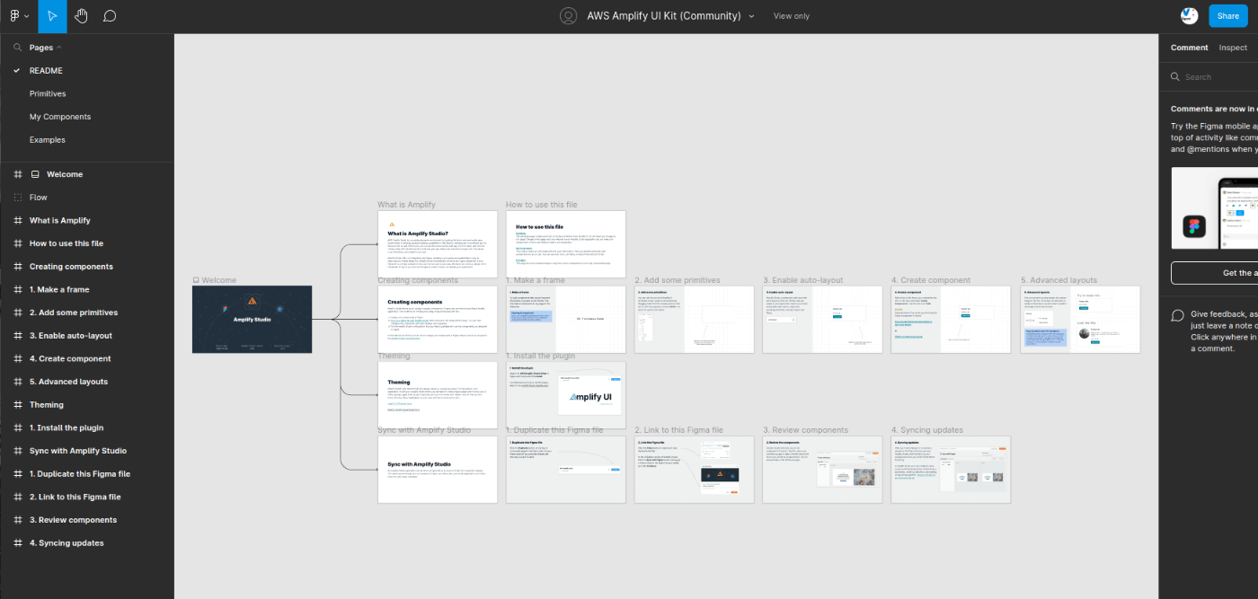Click frame icon next to 1. Install the plugin

pos(17,428)
